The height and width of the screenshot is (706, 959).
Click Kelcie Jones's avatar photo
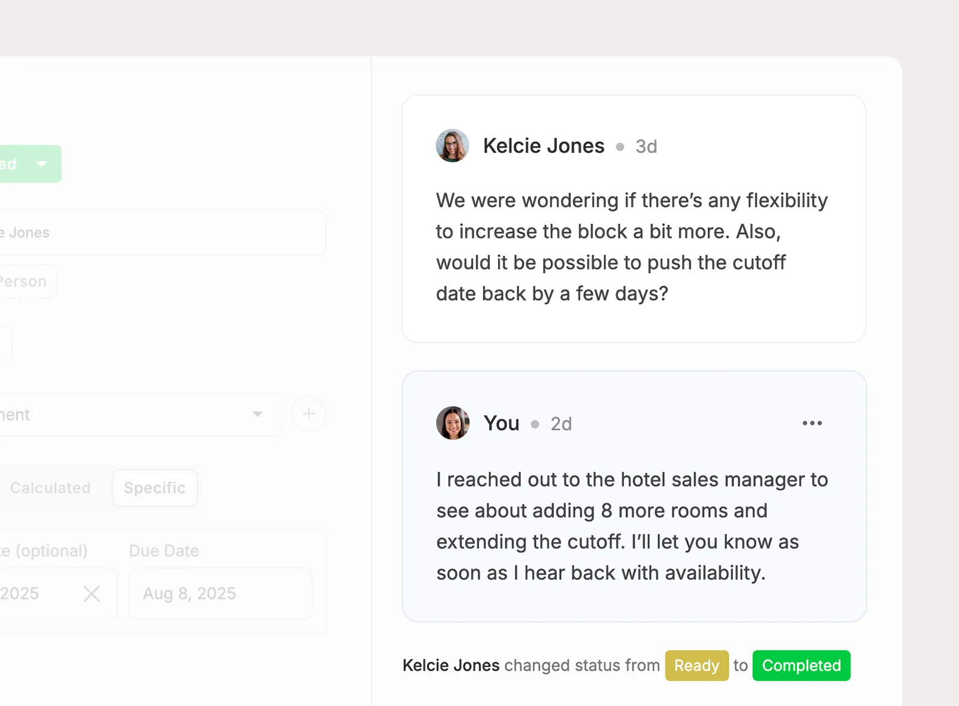point(453,146)
